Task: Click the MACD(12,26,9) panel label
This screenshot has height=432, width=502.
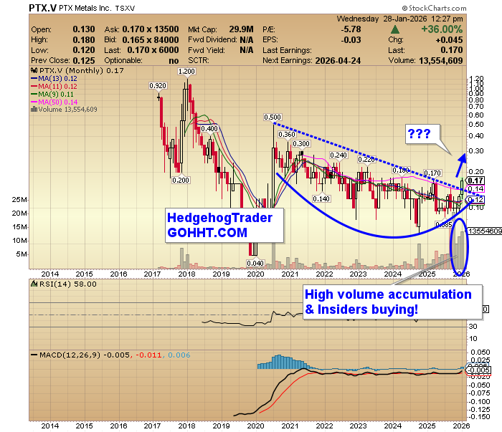Action: pos(70,355)
